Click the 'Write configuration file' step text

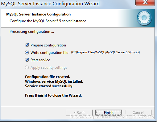tap(49, 53)
